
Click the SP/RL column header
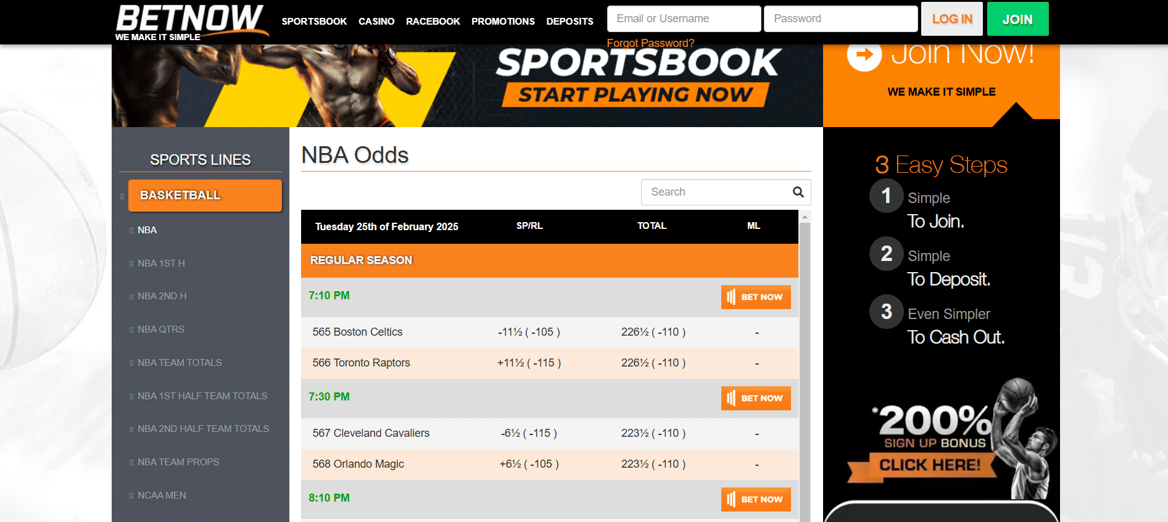tap(529, 226)
